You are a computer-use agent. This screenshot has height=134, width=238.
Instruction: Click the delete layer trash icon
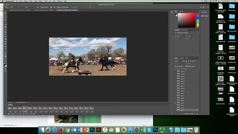click(197, 114)
